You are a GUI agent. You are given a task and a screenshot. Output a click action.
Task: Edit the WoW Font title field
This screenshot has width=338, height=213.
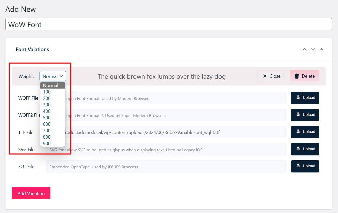point(169,24)
